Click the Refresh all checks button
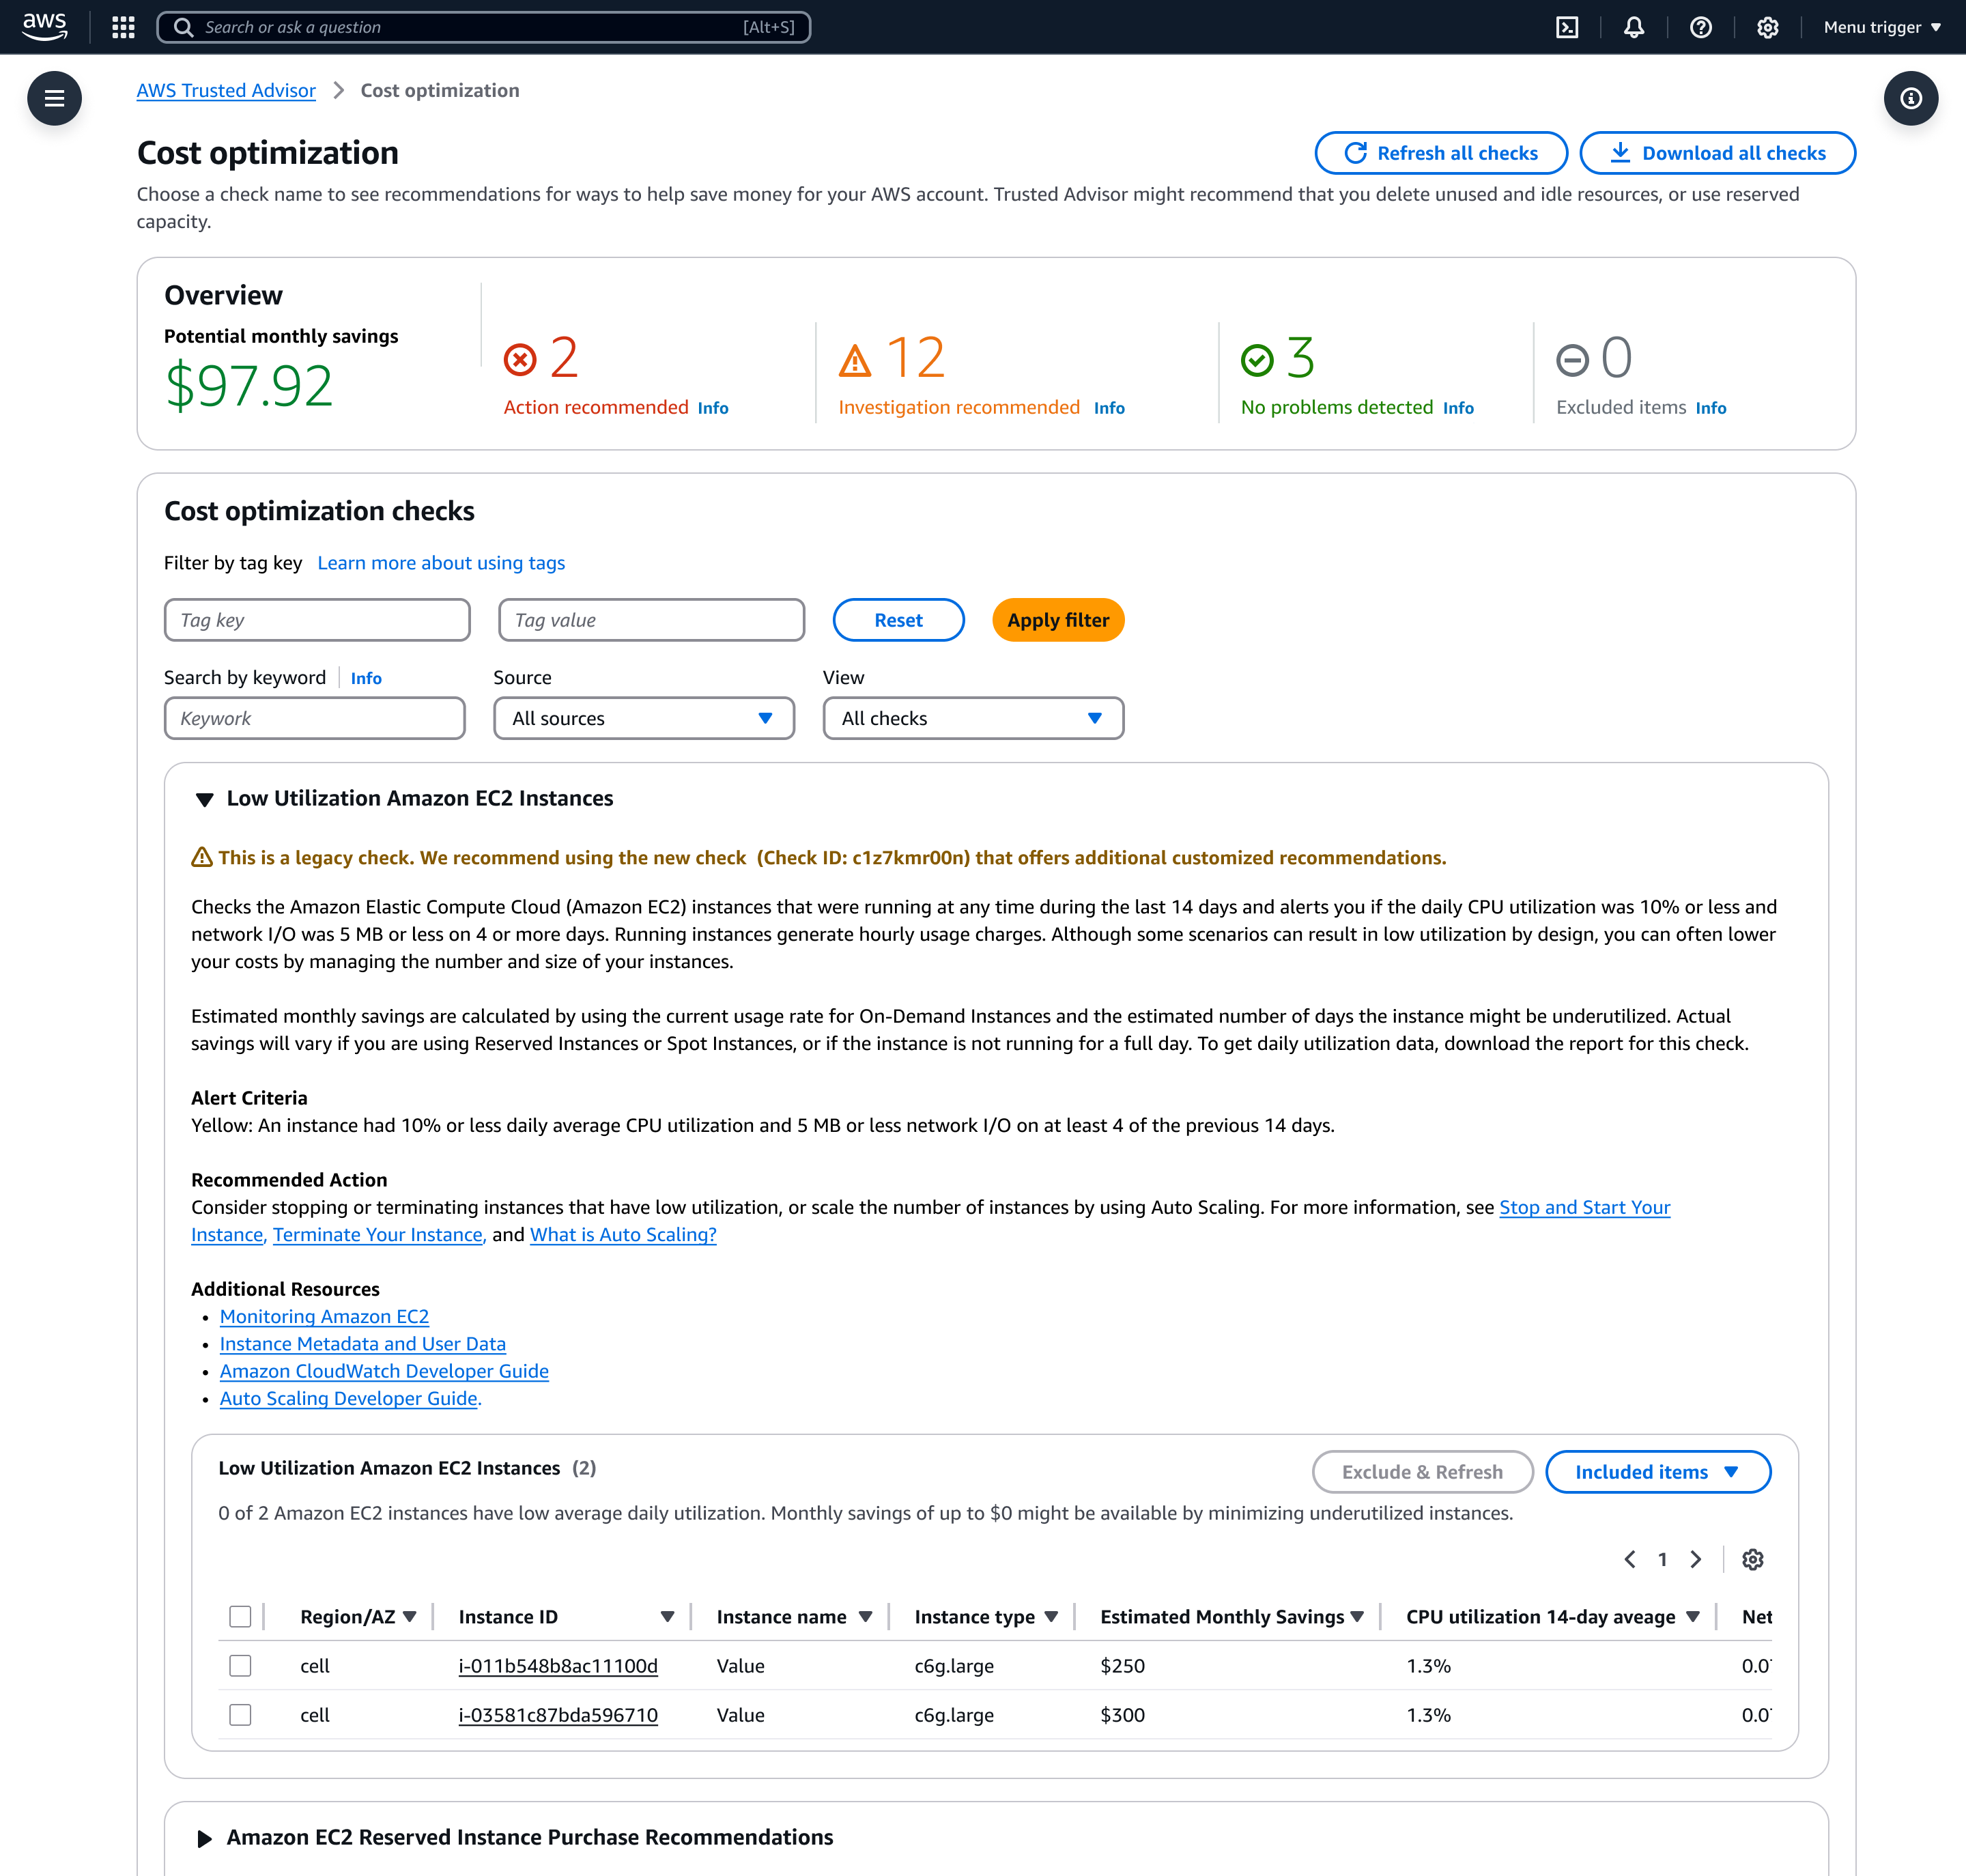The height and width of the screenshot is (1876, 1966). pyautogui.click(x=1440, y=153)
